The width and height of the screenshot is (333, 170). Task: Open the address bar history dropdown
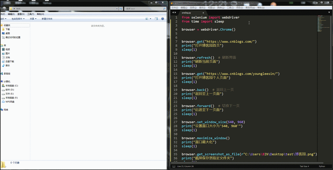coord(117,9)
